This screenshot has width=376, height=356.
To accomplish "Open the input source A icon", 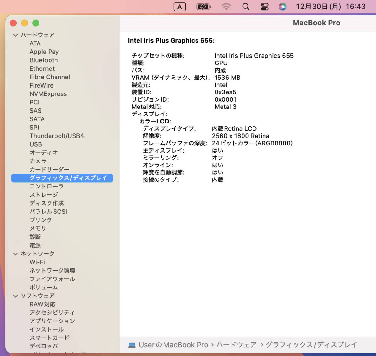I will click(x=180, y=7).
